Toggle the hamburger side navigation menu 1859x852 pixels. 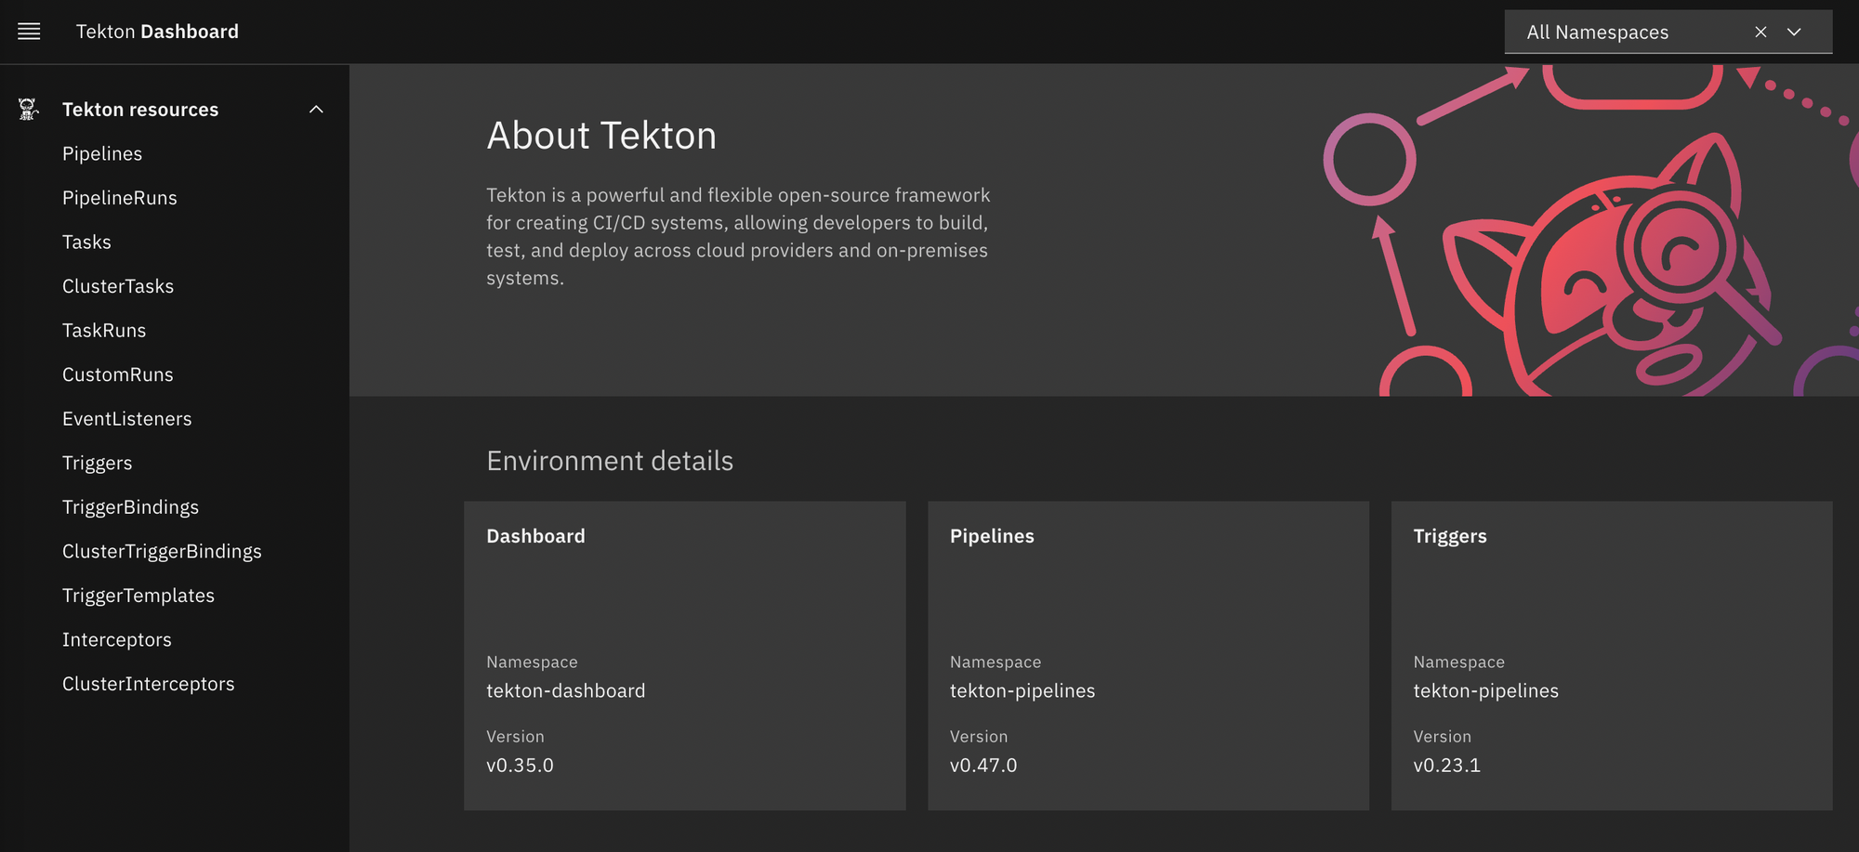[x=29, y=32]
